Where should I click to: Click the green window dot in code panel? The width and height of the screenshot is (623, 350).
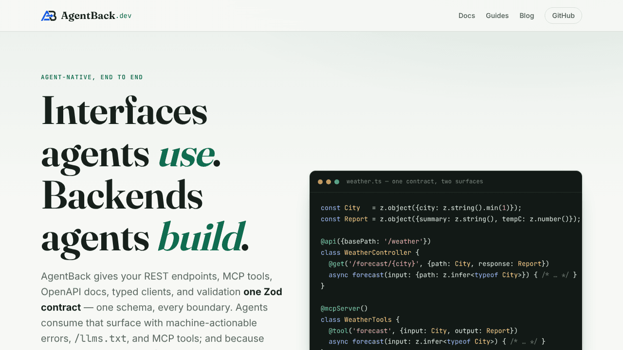[337, 182]
